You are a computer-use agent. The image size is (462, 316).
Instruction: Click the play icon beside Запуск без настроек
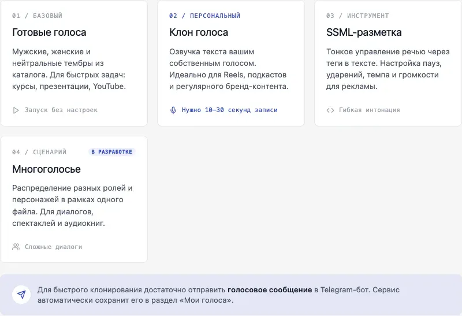pyautogui.click(x=16, y=110)
